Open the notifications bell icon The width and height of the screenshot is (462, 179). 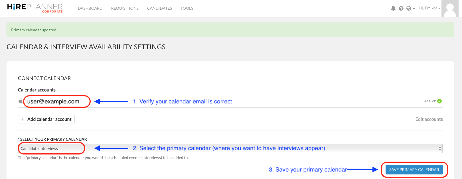coord(393,8)
